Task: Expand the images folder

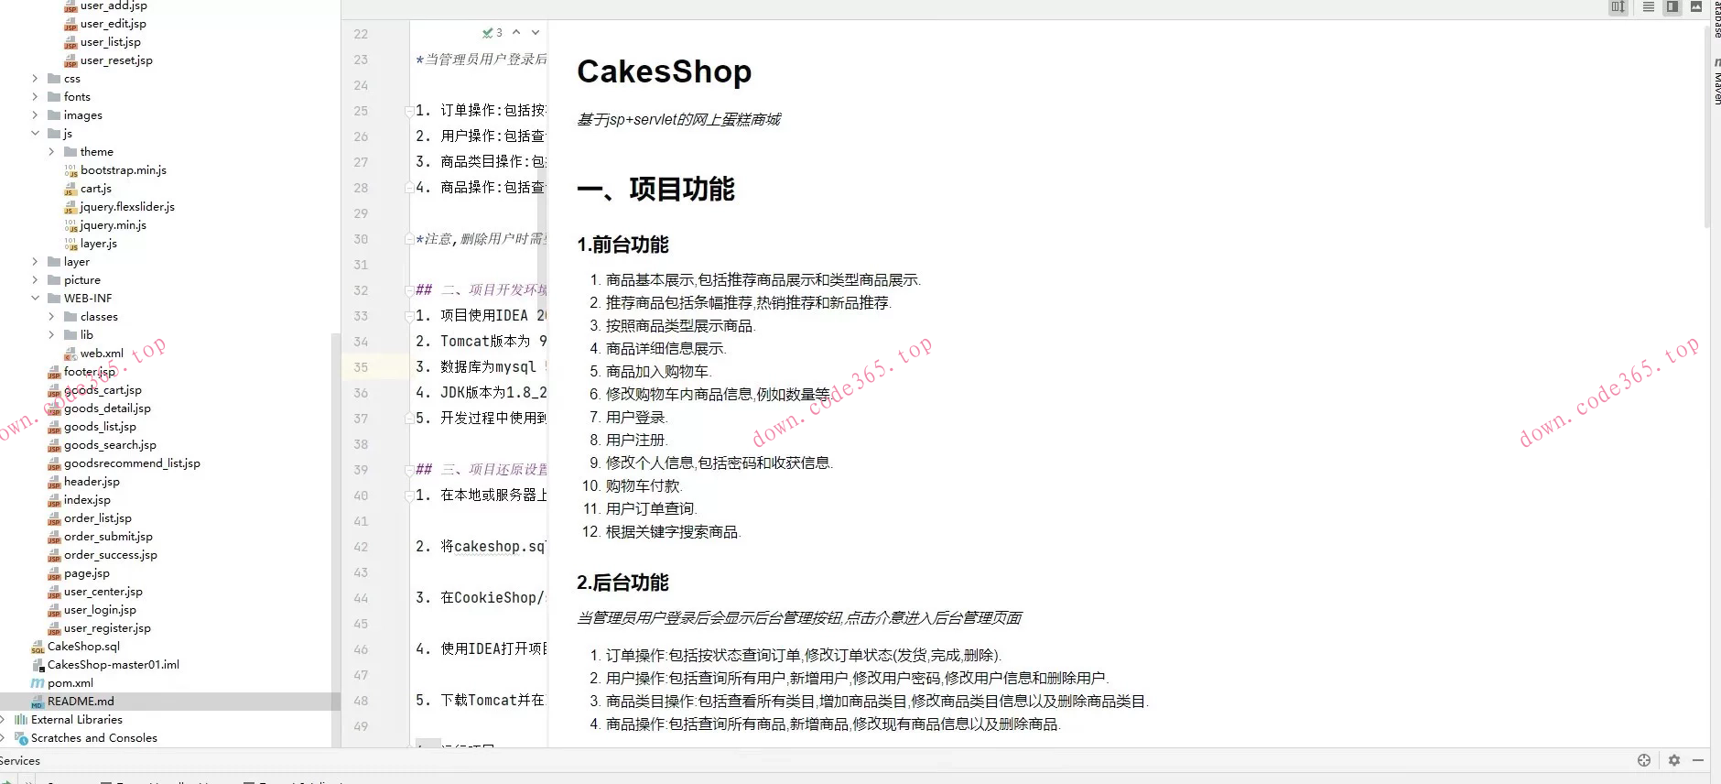Action: (x=35, y=115)
